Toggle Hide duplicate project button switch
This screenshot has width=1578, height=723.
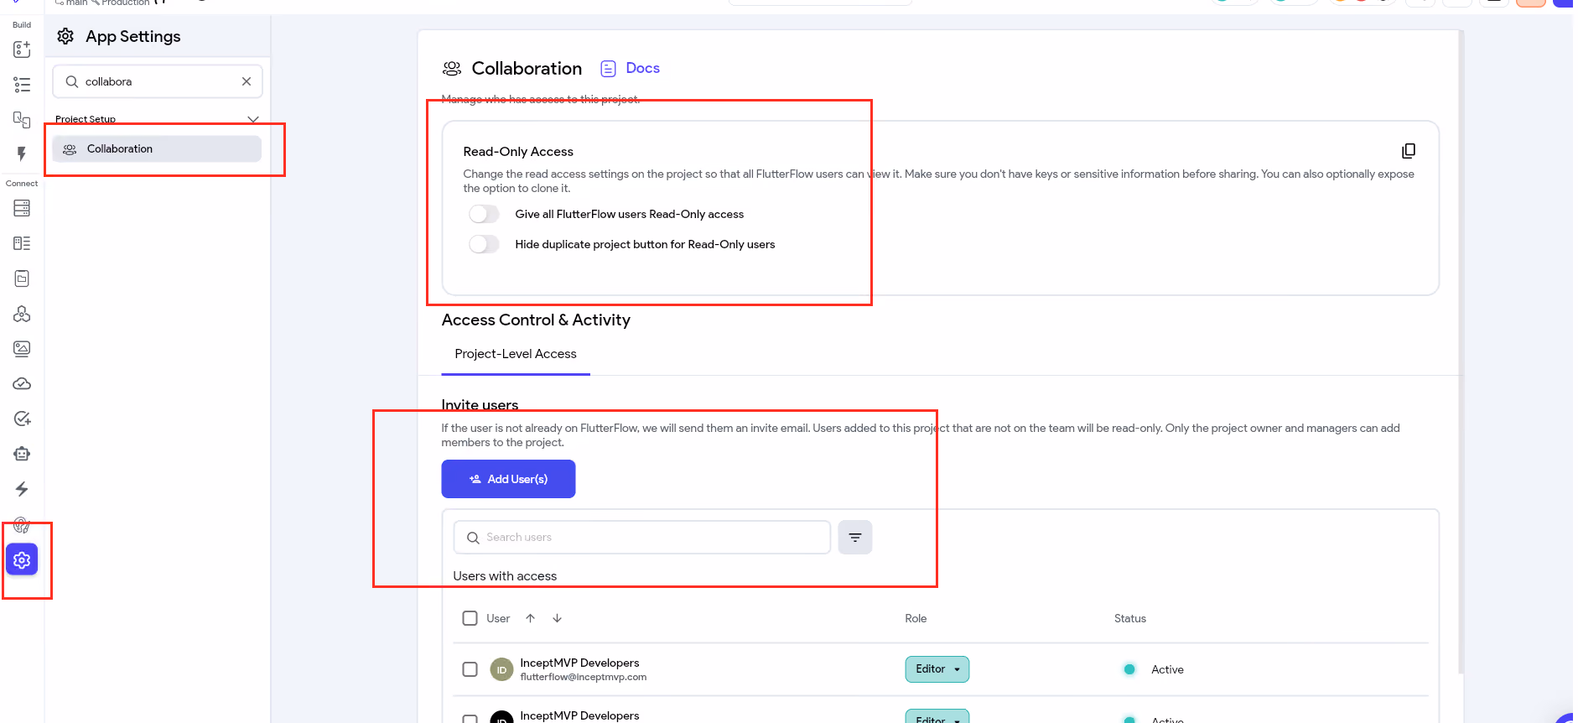tap(484, 244)
